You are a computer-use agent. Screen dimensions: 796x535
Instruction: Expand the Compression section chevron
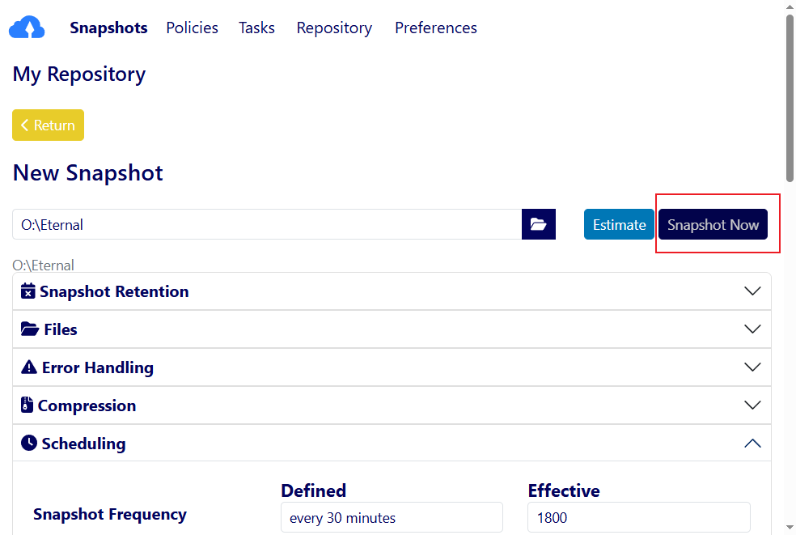[752, 405]
